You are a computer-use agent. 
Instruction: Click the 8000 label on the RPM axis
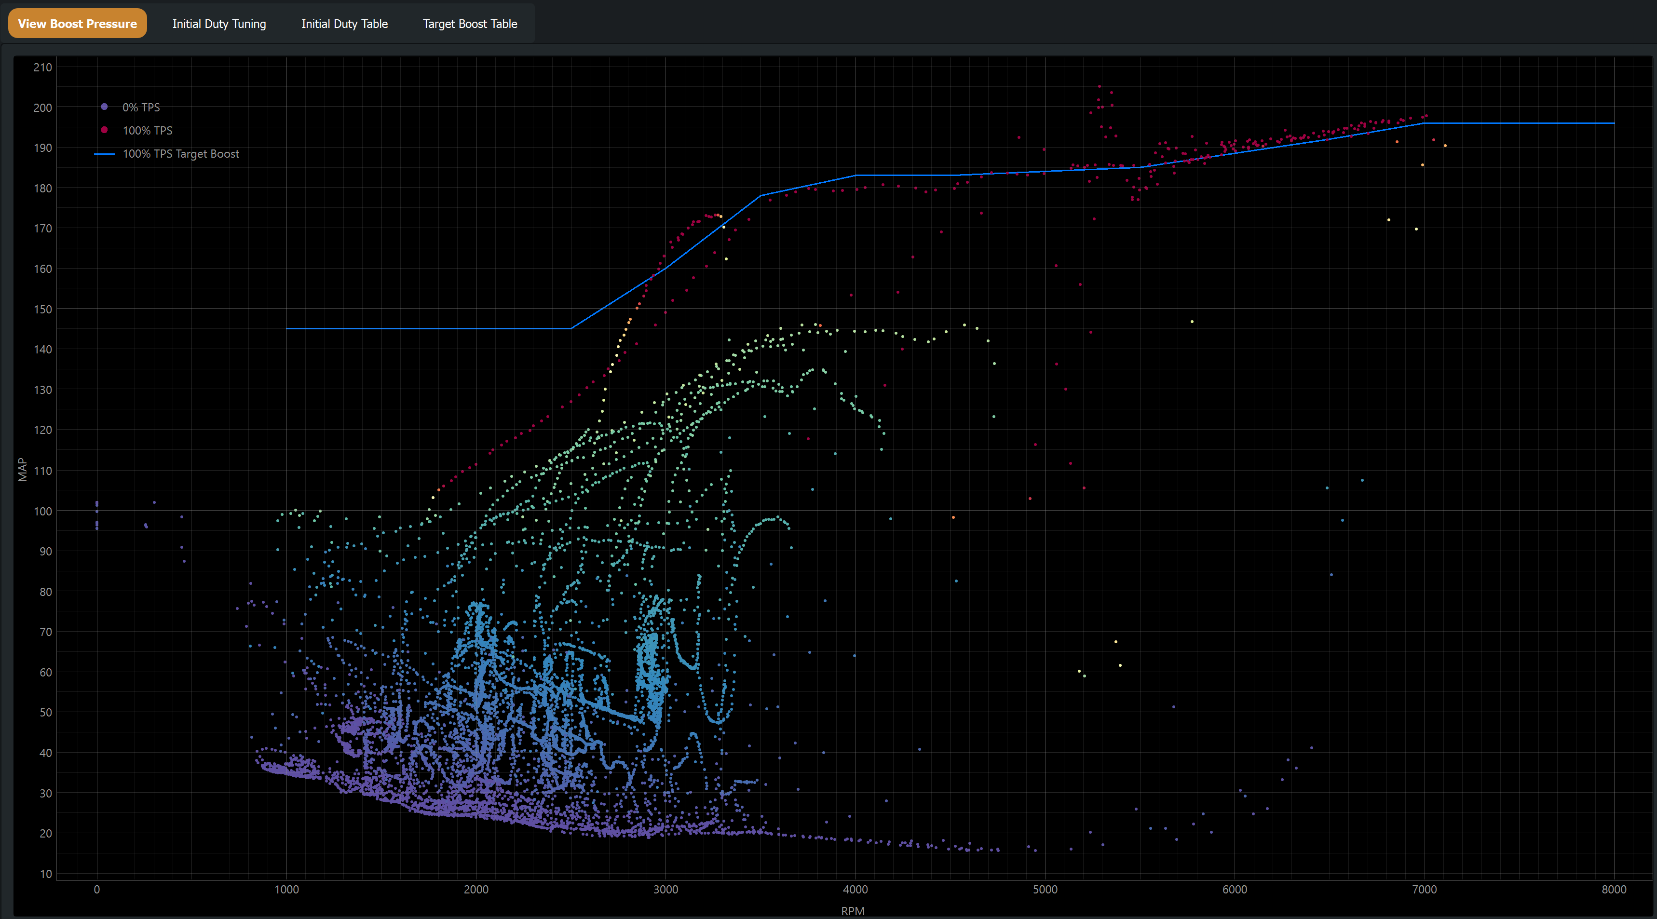(x=1614, y=890)
